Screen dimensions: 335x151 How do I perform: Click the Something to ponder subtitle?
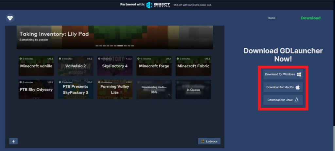tap(34, 40)
